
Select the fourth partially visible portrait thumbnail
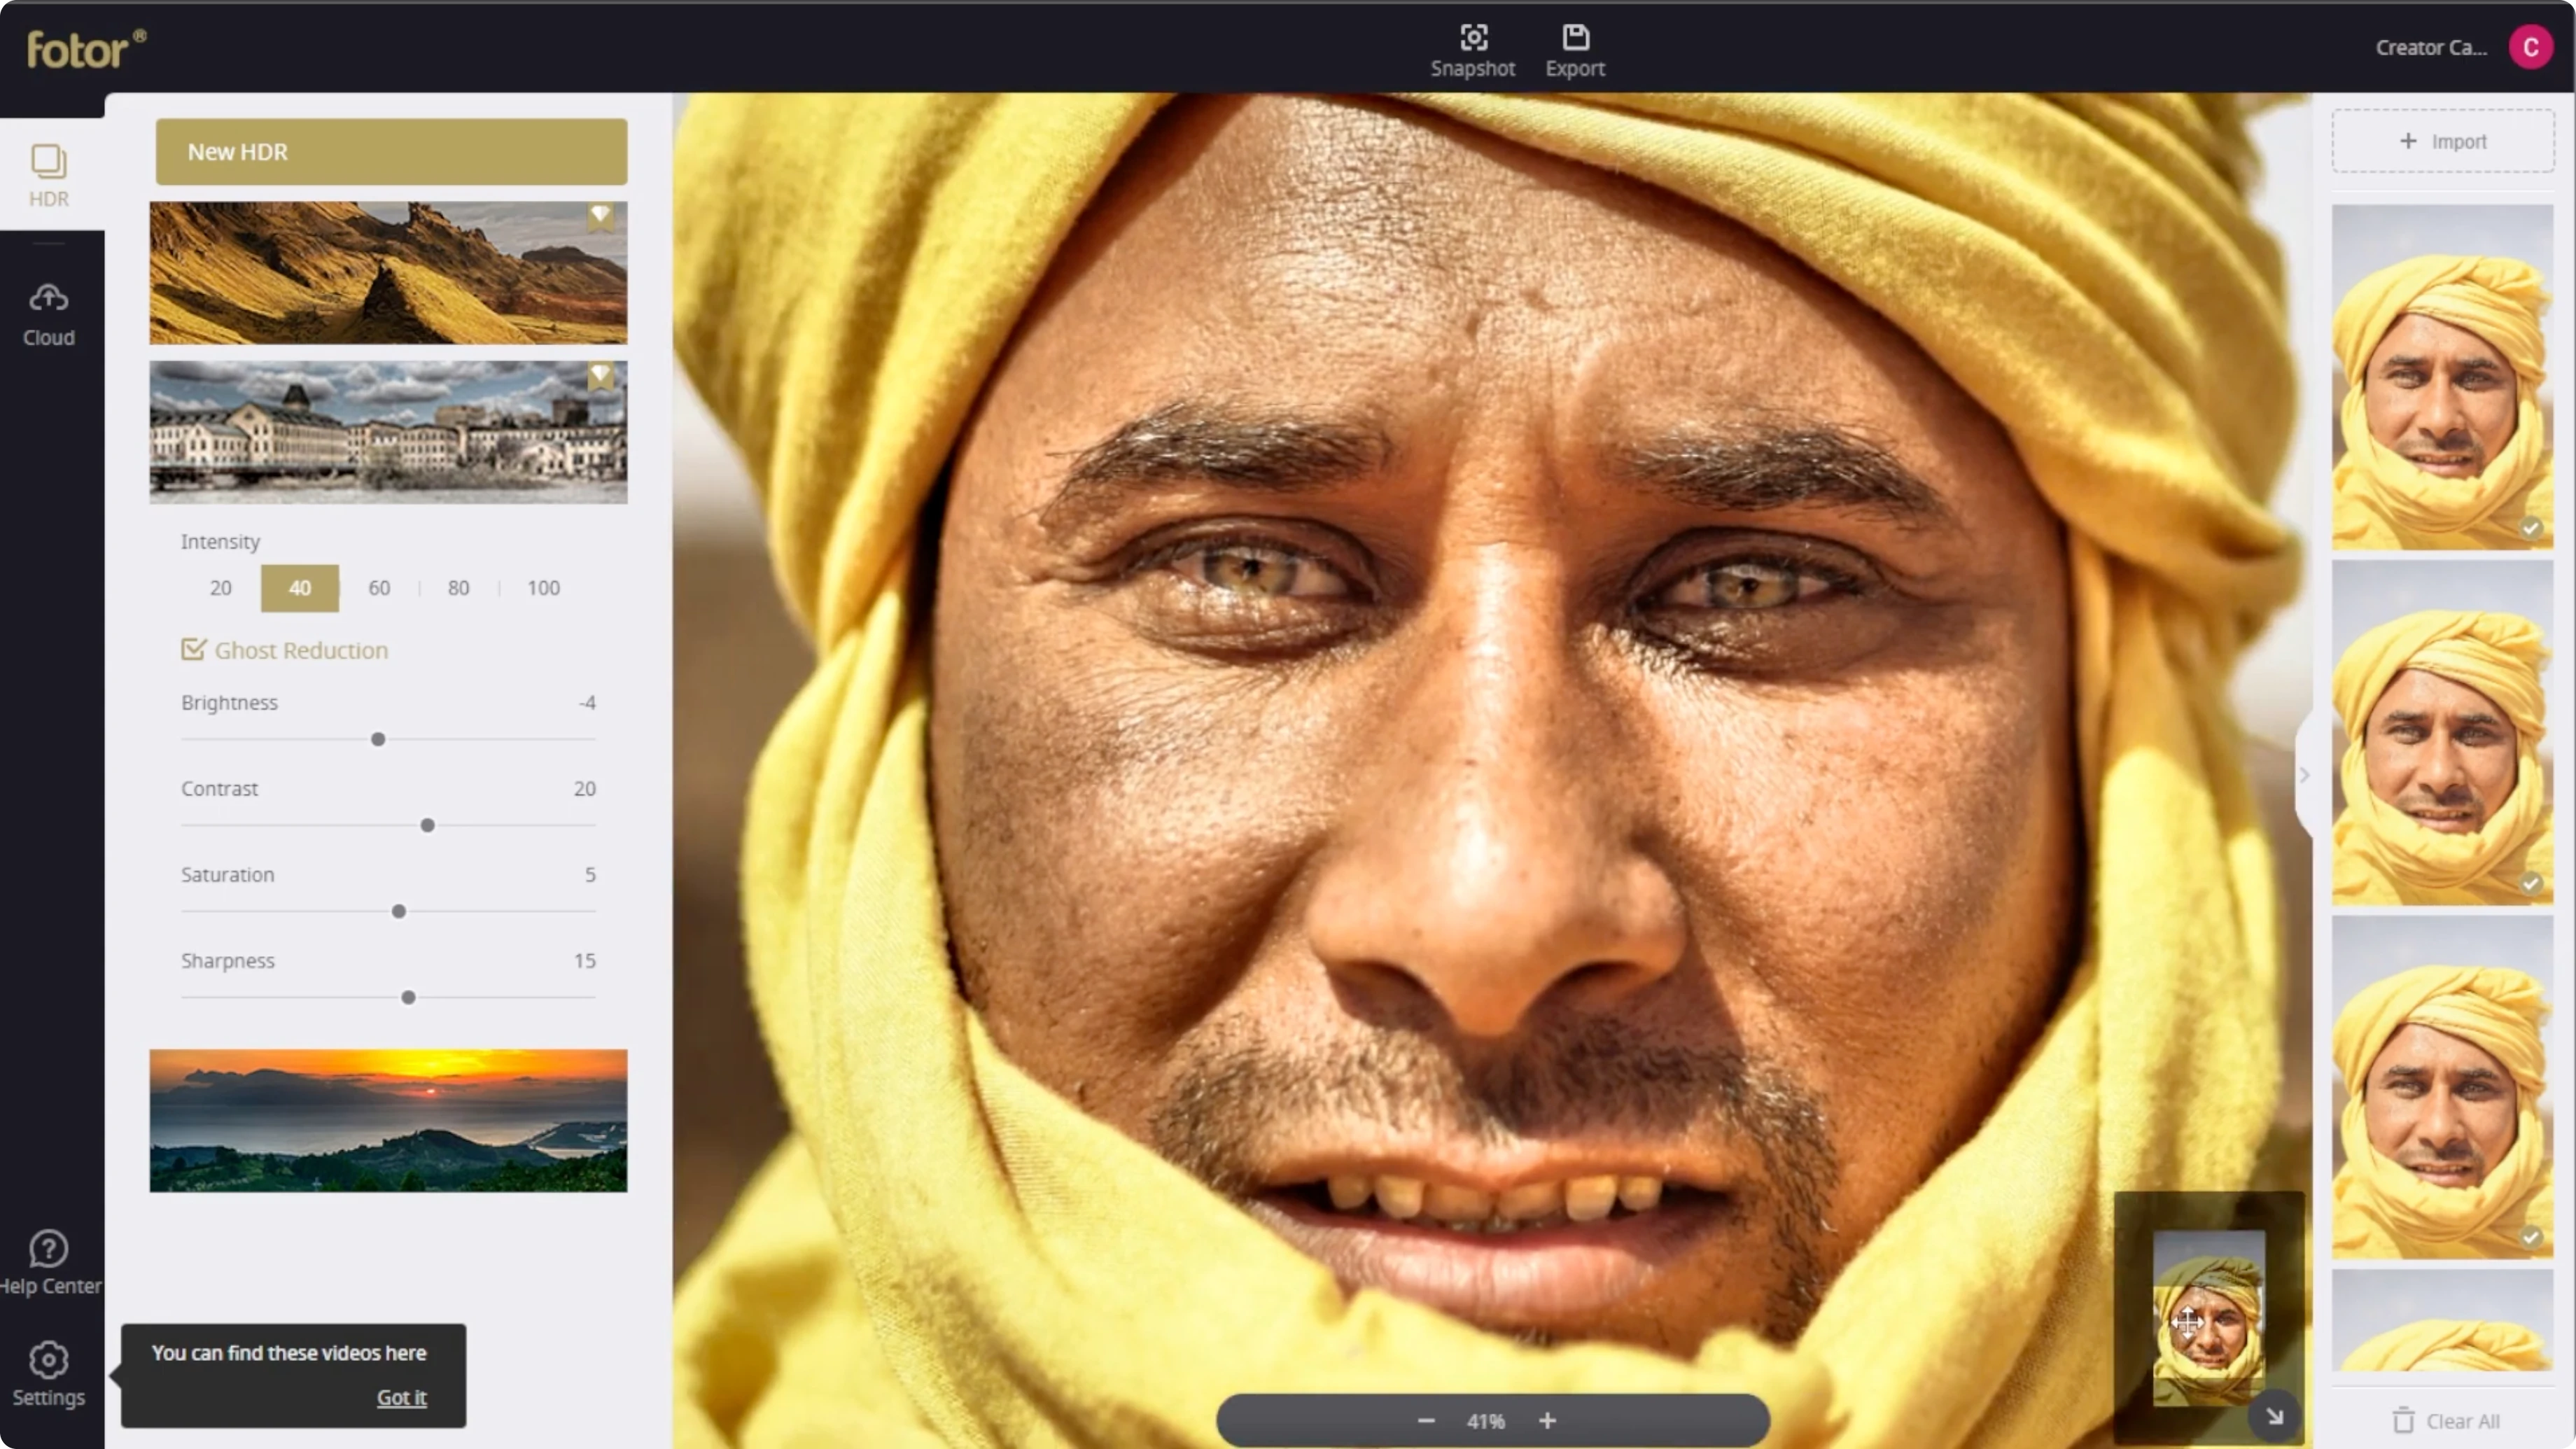2442,1320
